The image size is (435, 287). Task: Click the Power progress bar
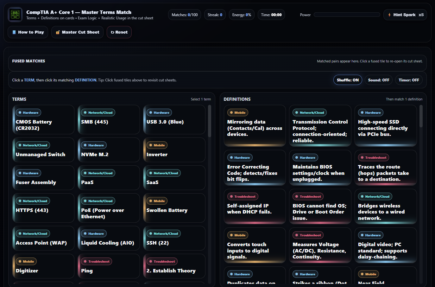tap(347, 15)
